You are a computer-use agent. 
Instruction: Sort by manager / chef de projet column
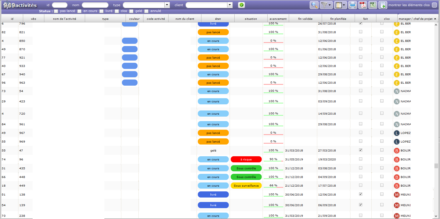pos(415,19)
